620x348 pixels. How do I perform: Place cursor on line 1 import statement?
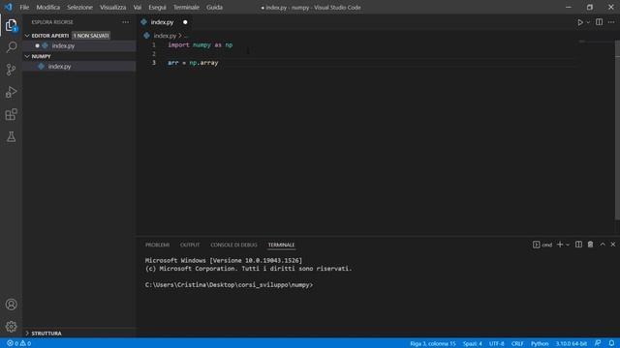pyautogui.click(x=201, y=45)
